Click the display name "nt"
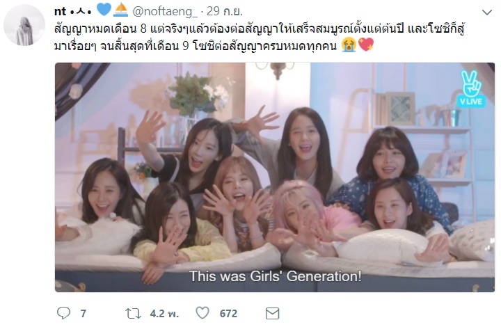The image size is (501, 327). point(60,12)
